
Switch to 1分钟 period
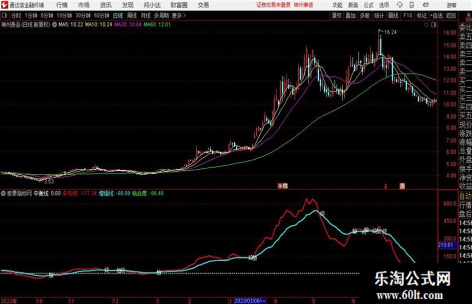(x=31, y=15)
